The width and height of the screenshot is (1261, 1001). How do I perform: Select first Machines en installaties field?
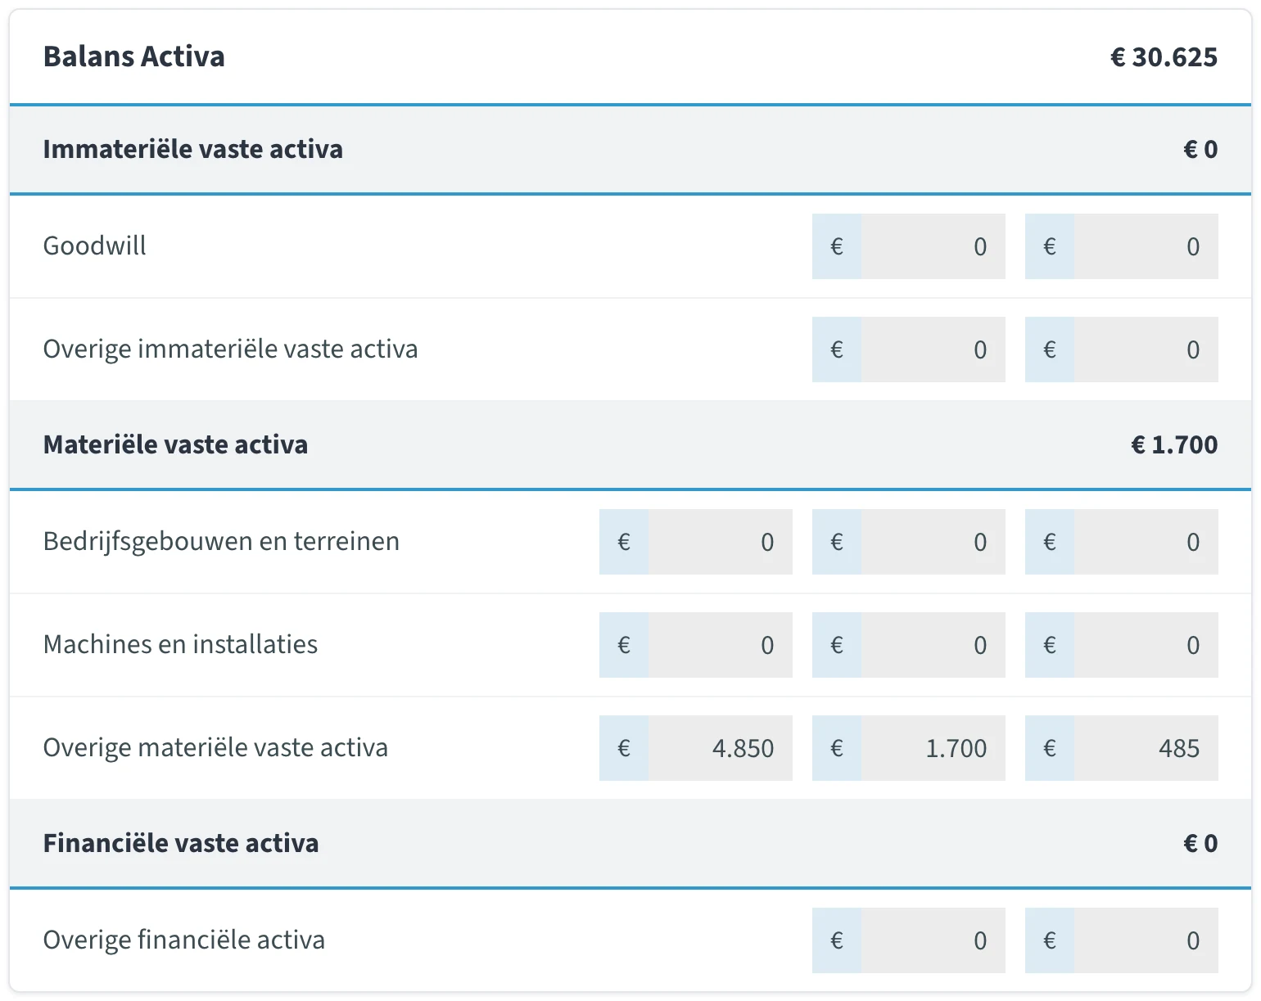tap(720, 645)
